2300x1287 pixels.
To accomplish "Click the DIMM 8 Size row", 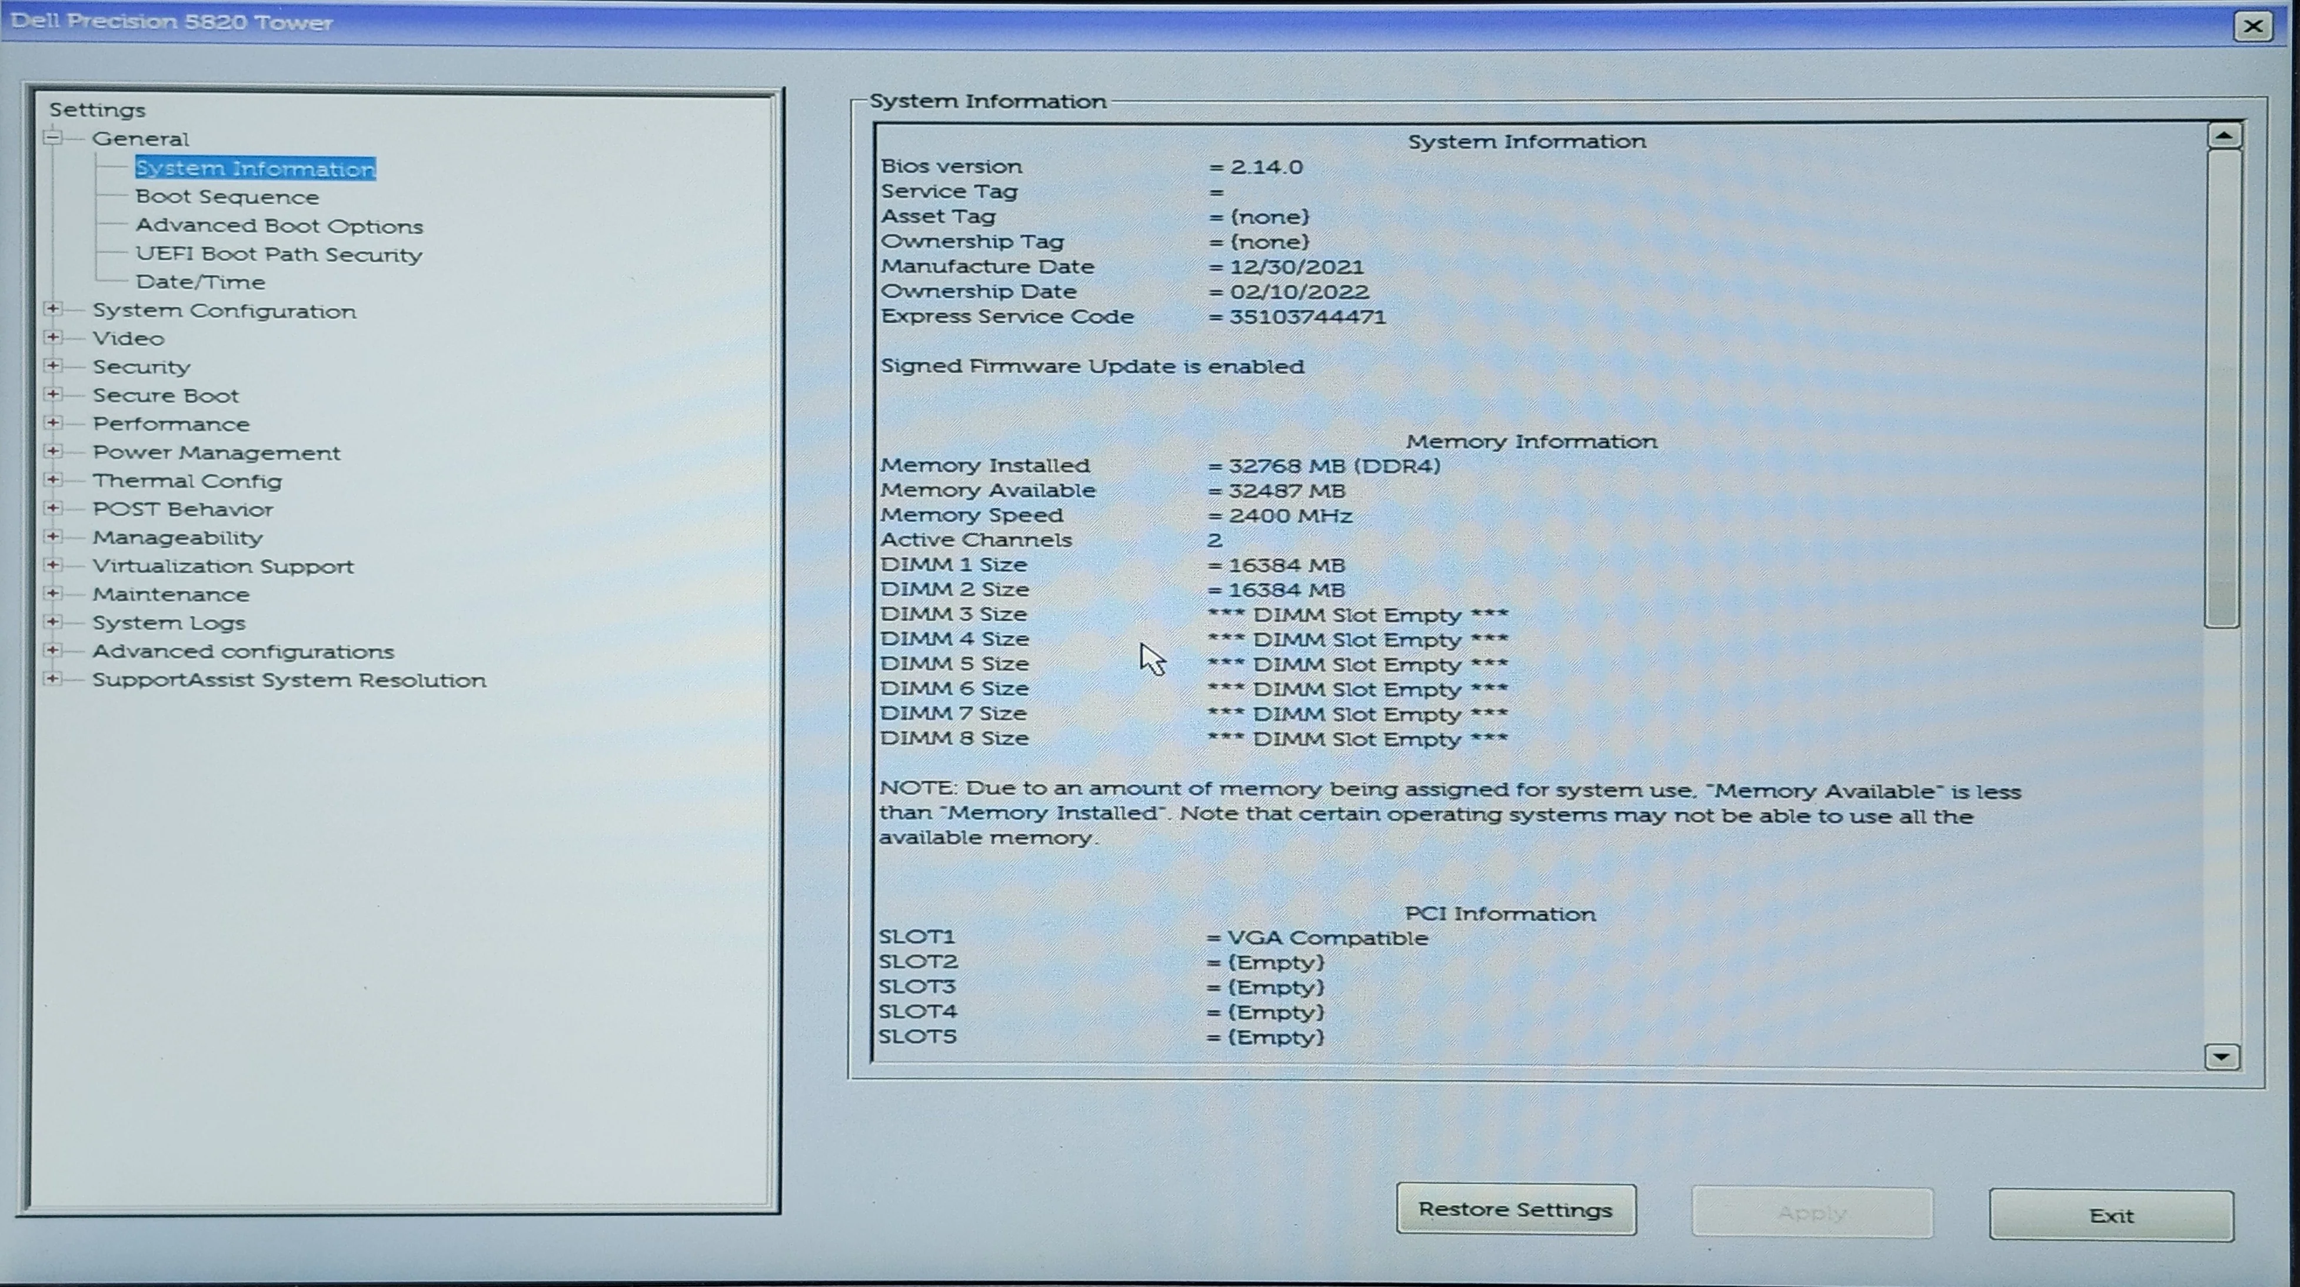I will coord(1194,739).
